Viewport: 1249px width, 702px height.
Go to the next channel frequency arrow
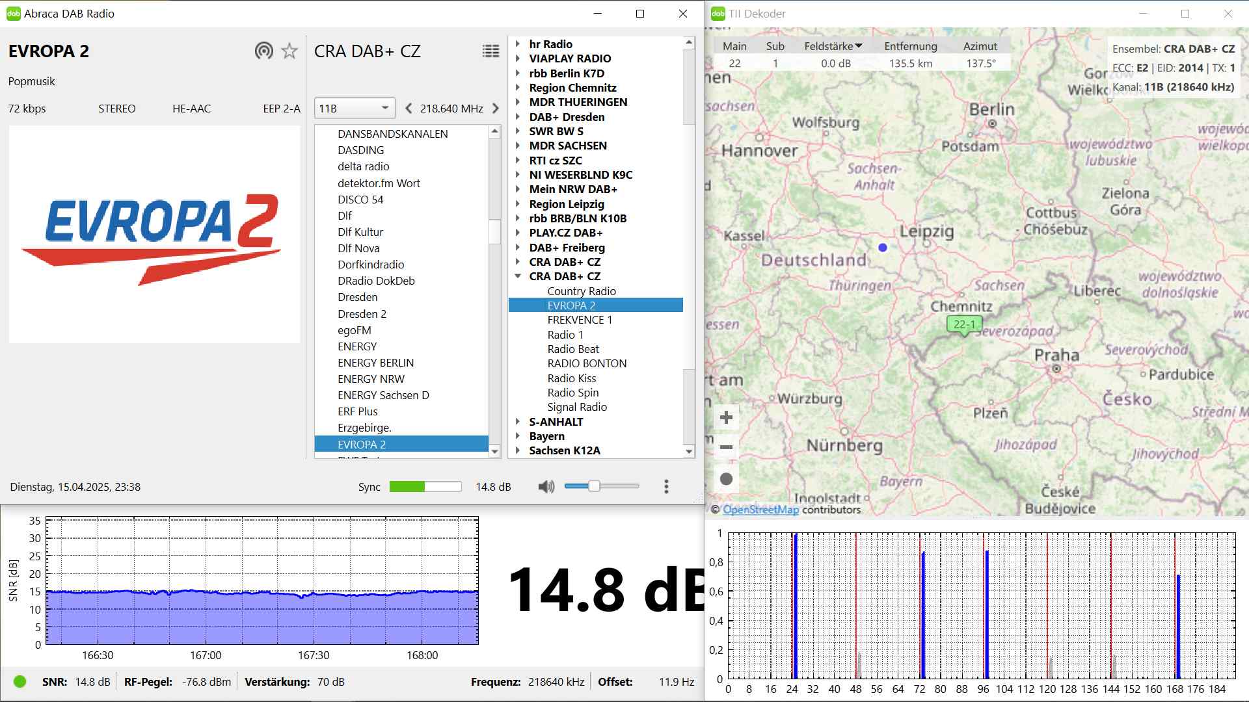click(x=496, y=109)
